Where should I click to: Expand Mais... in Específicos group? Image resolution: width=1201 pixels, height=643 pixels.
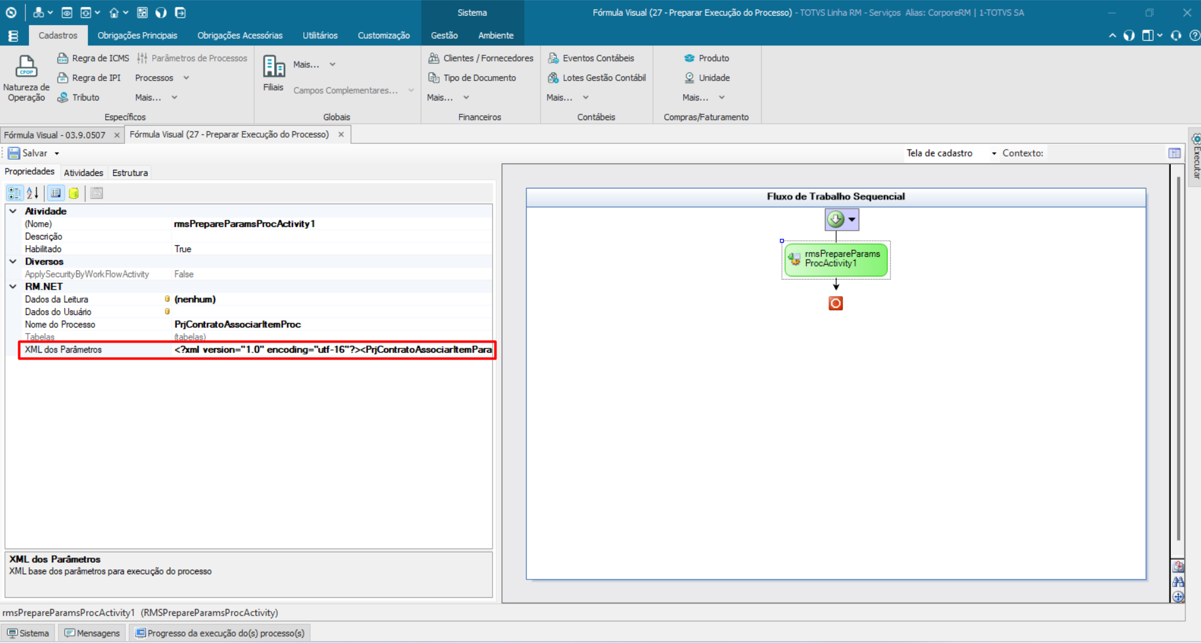tap(156, 97)
